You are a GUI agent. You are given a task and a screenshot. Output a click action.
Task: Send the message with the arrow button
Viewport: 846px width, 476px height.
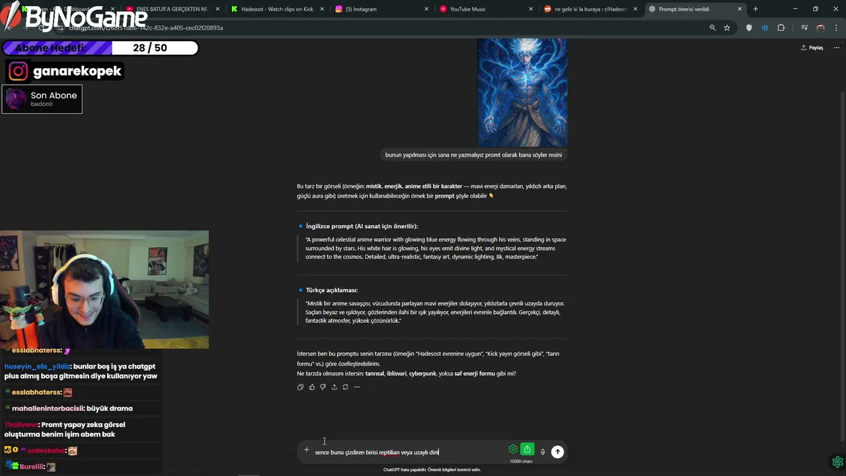(558, 452)
